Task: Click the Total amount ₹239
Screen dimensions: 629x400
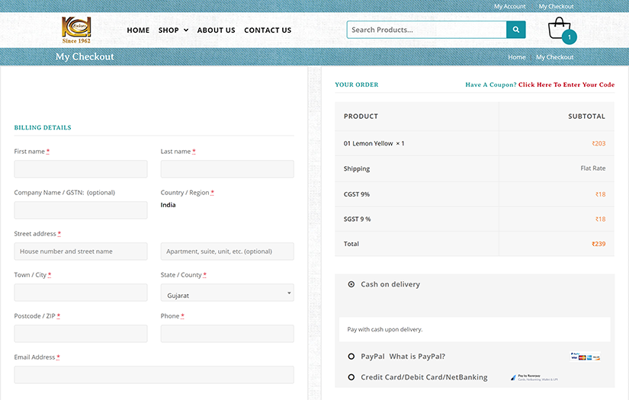Action: (x=599, y=244)
